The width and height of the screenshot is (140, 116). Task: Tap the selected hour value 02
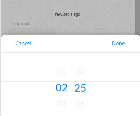[x=62, y=88]
